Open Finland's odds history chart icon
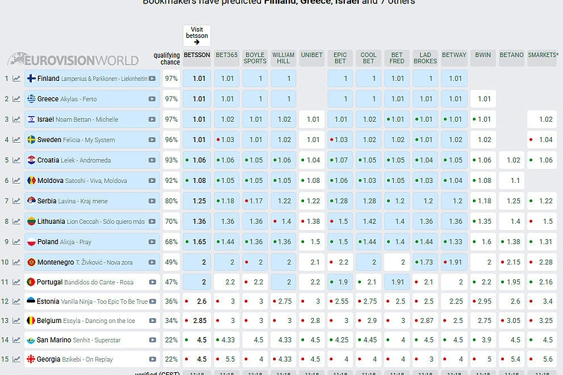563x375 pixels. [x=16, y=79]
